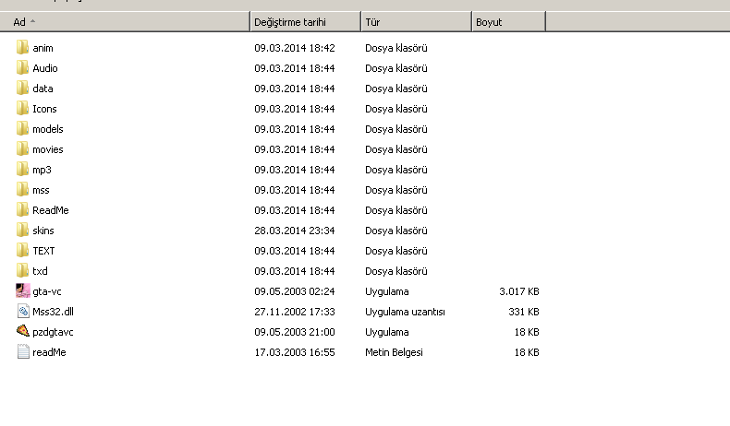The height and width of the screenshot is (426, 730).
Task: Select the anim folder icon
Action: click(x=22, y=47)
